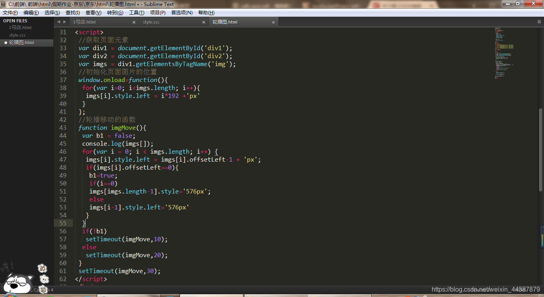Click the Sublime Text icon in the title bar
The width and height of the screenshot is (544, 297).
coord(4,4)
